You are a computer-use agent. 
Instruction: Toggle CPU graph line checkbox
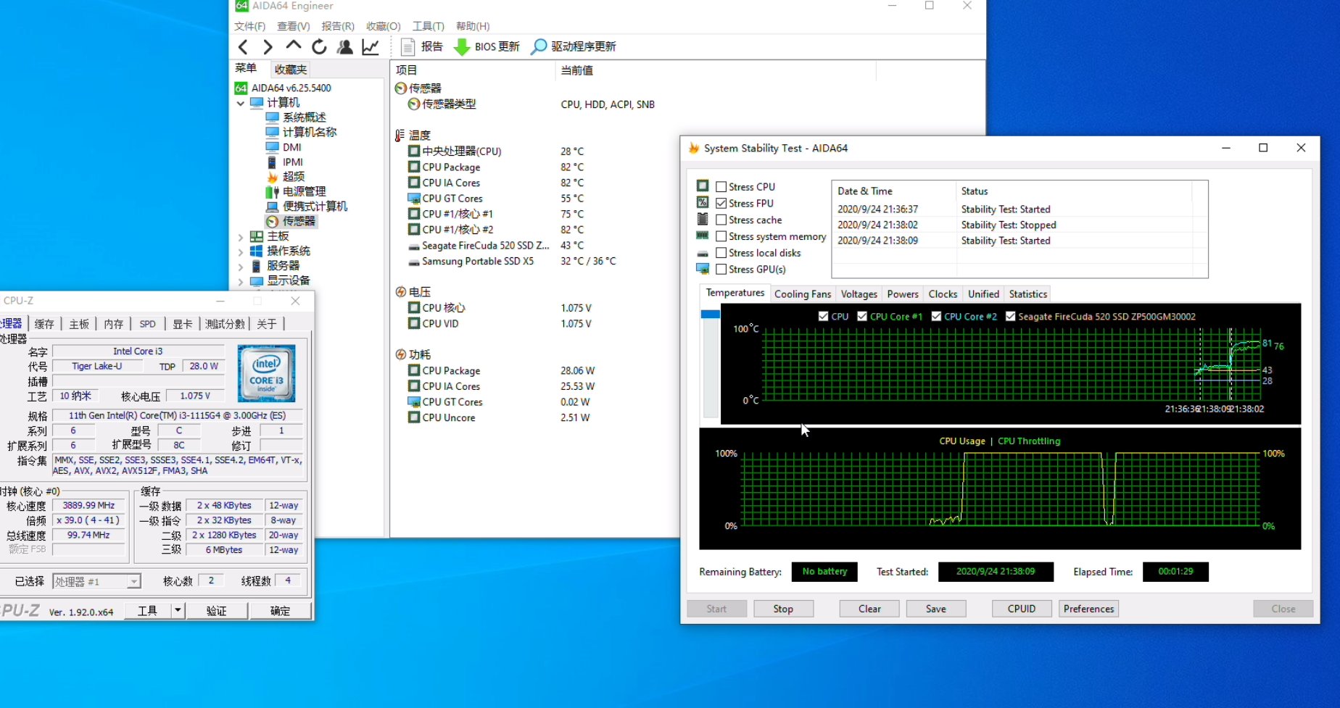coord(823,317)
